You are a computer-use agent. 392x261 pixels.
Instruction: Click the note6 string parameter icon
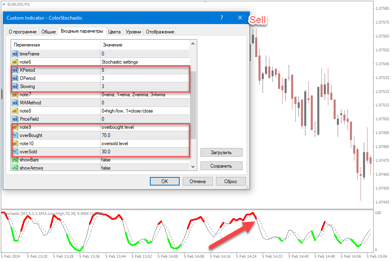coord(15,62)
